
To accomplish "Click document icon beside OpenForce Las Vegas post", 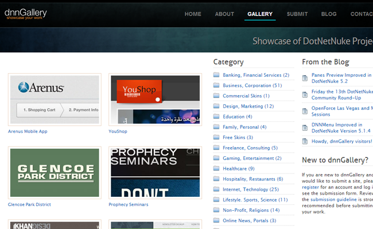I will (x=305, y=111).
